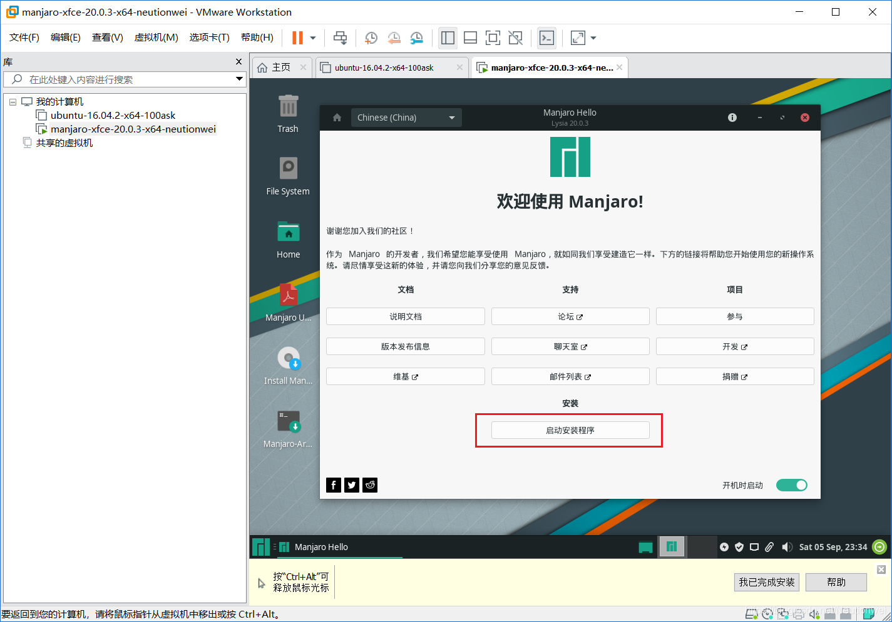The width and height of the screenshot is (892, 622).
Task: Open the 聊天室 external link button
Action: pos(570,346)
